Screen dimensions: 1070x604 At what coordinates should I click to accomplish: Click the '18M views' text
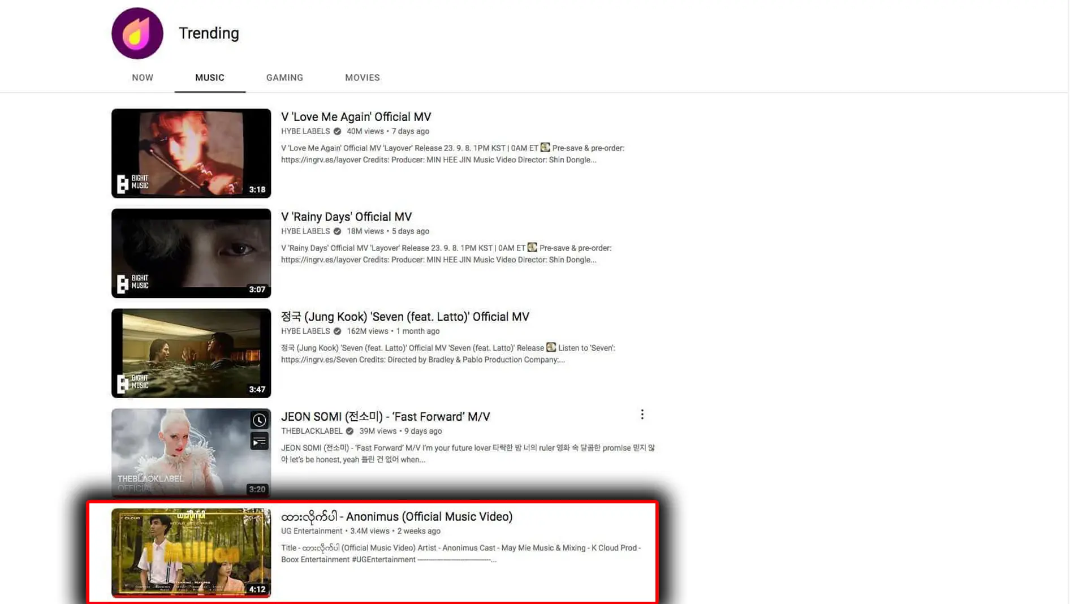click(x=365, y=231)
